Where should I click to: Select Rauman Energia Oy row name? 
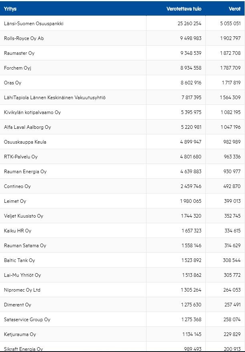pyautogui.click(x=25, y=172)
